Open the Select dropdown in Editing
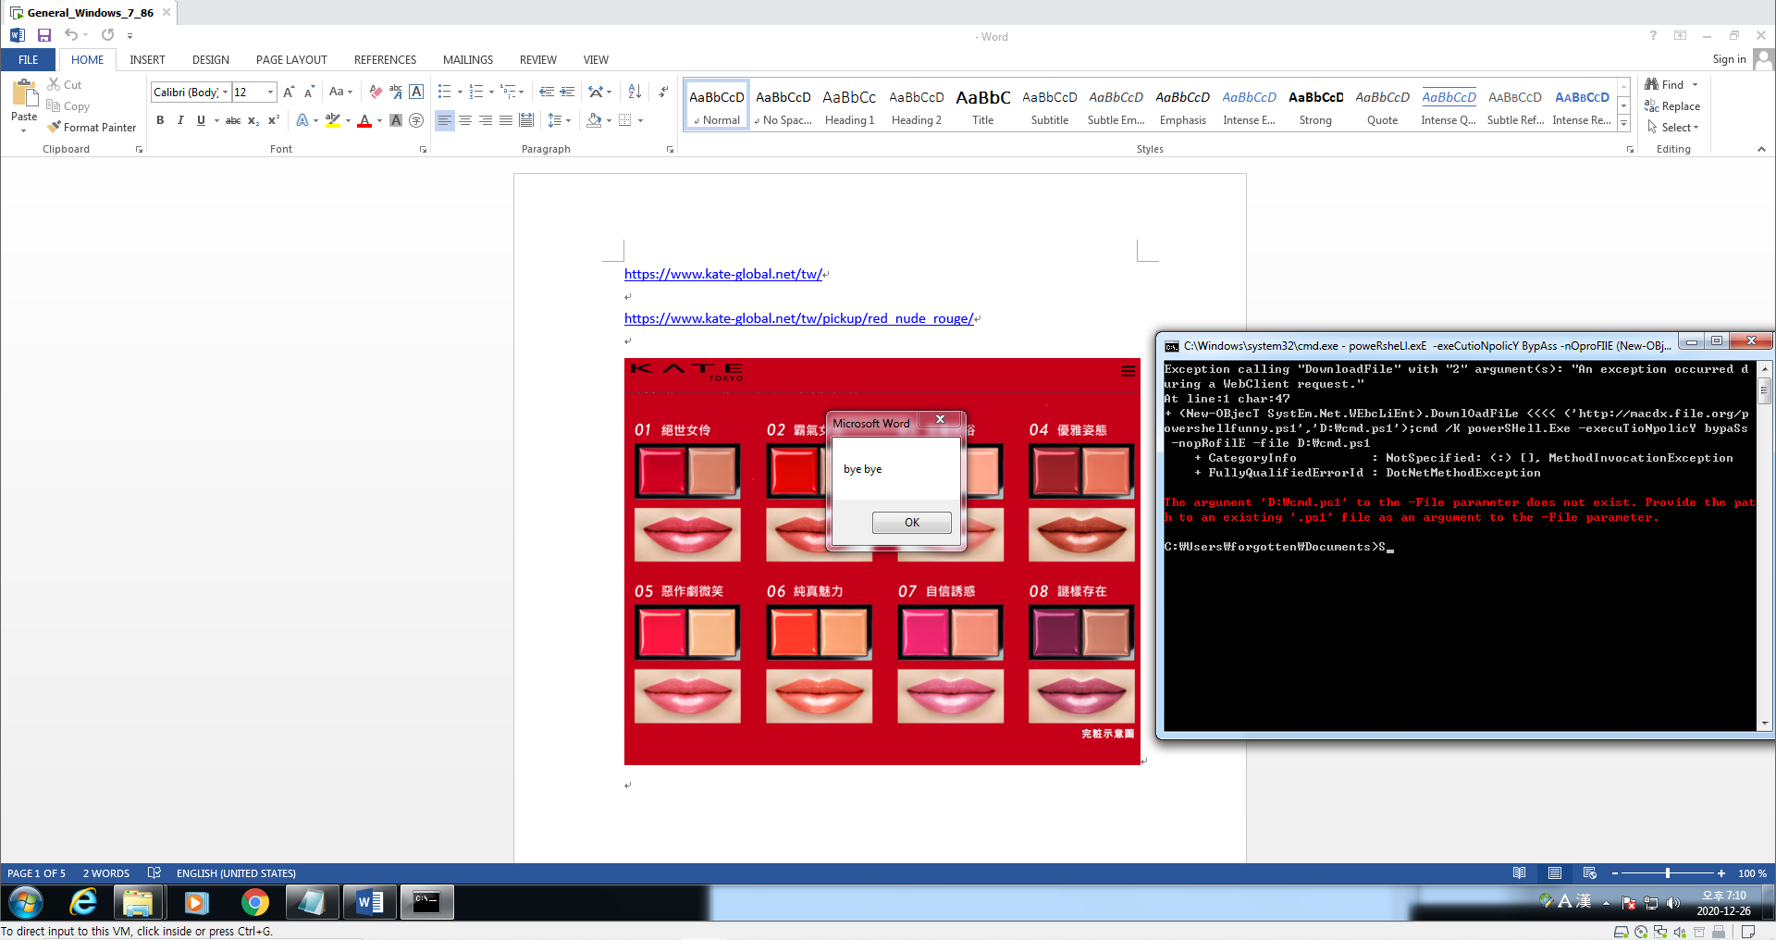This screenshot has width=1776, height=940. (1673, 128)
